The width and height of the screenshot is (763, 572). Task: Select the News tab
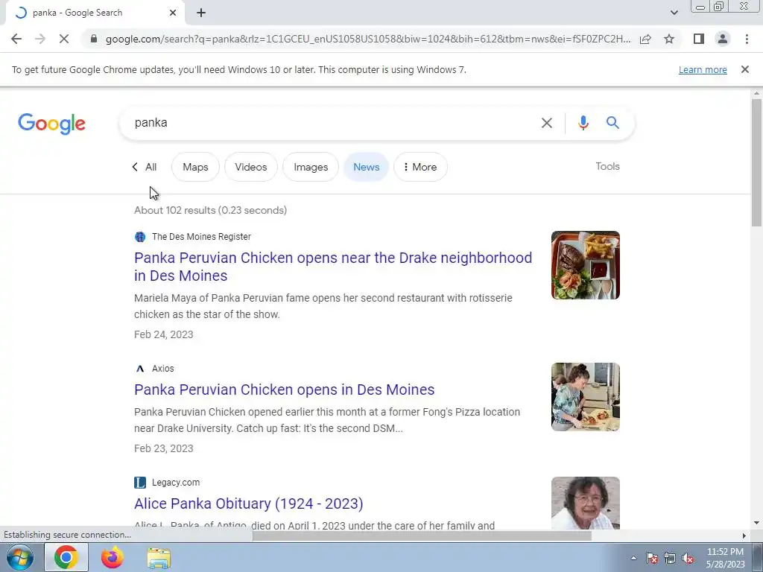pyautogui.click(x=366, y=167)
